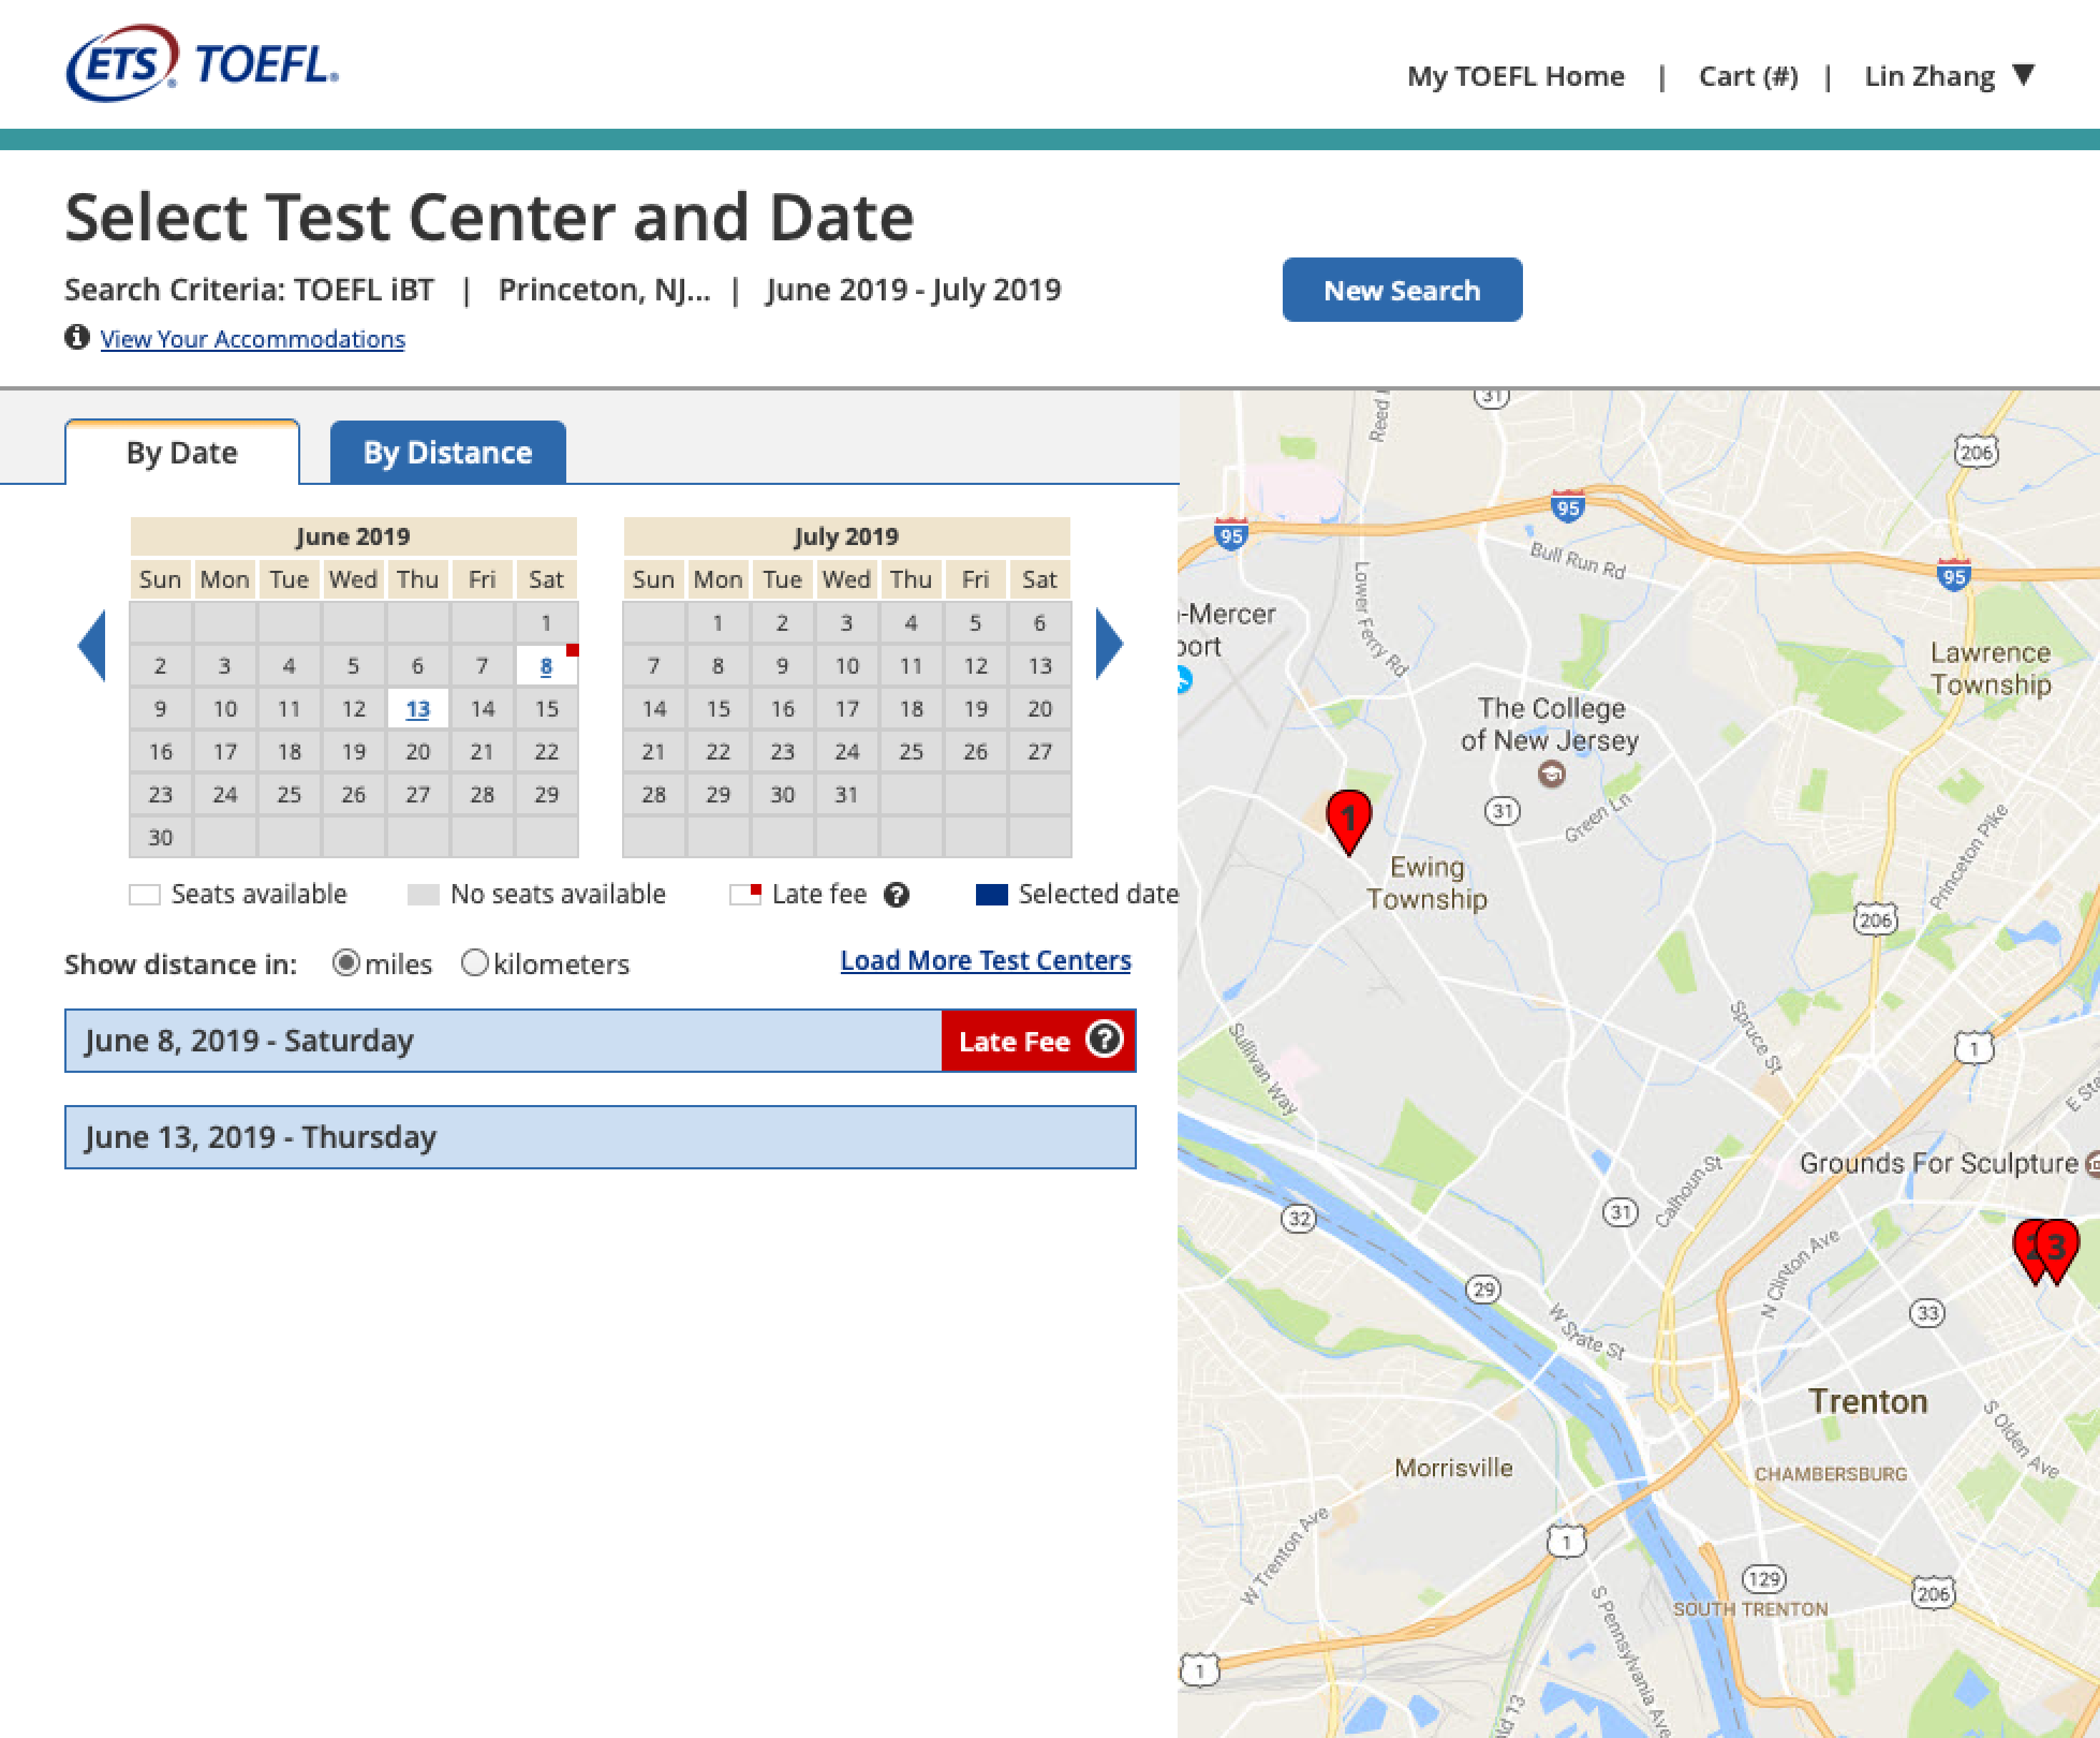Image resolution: width=2100 pixels, height=1738 pixels.
Task: Click the ETS TOEFL logo
Action: coord(202,64)
